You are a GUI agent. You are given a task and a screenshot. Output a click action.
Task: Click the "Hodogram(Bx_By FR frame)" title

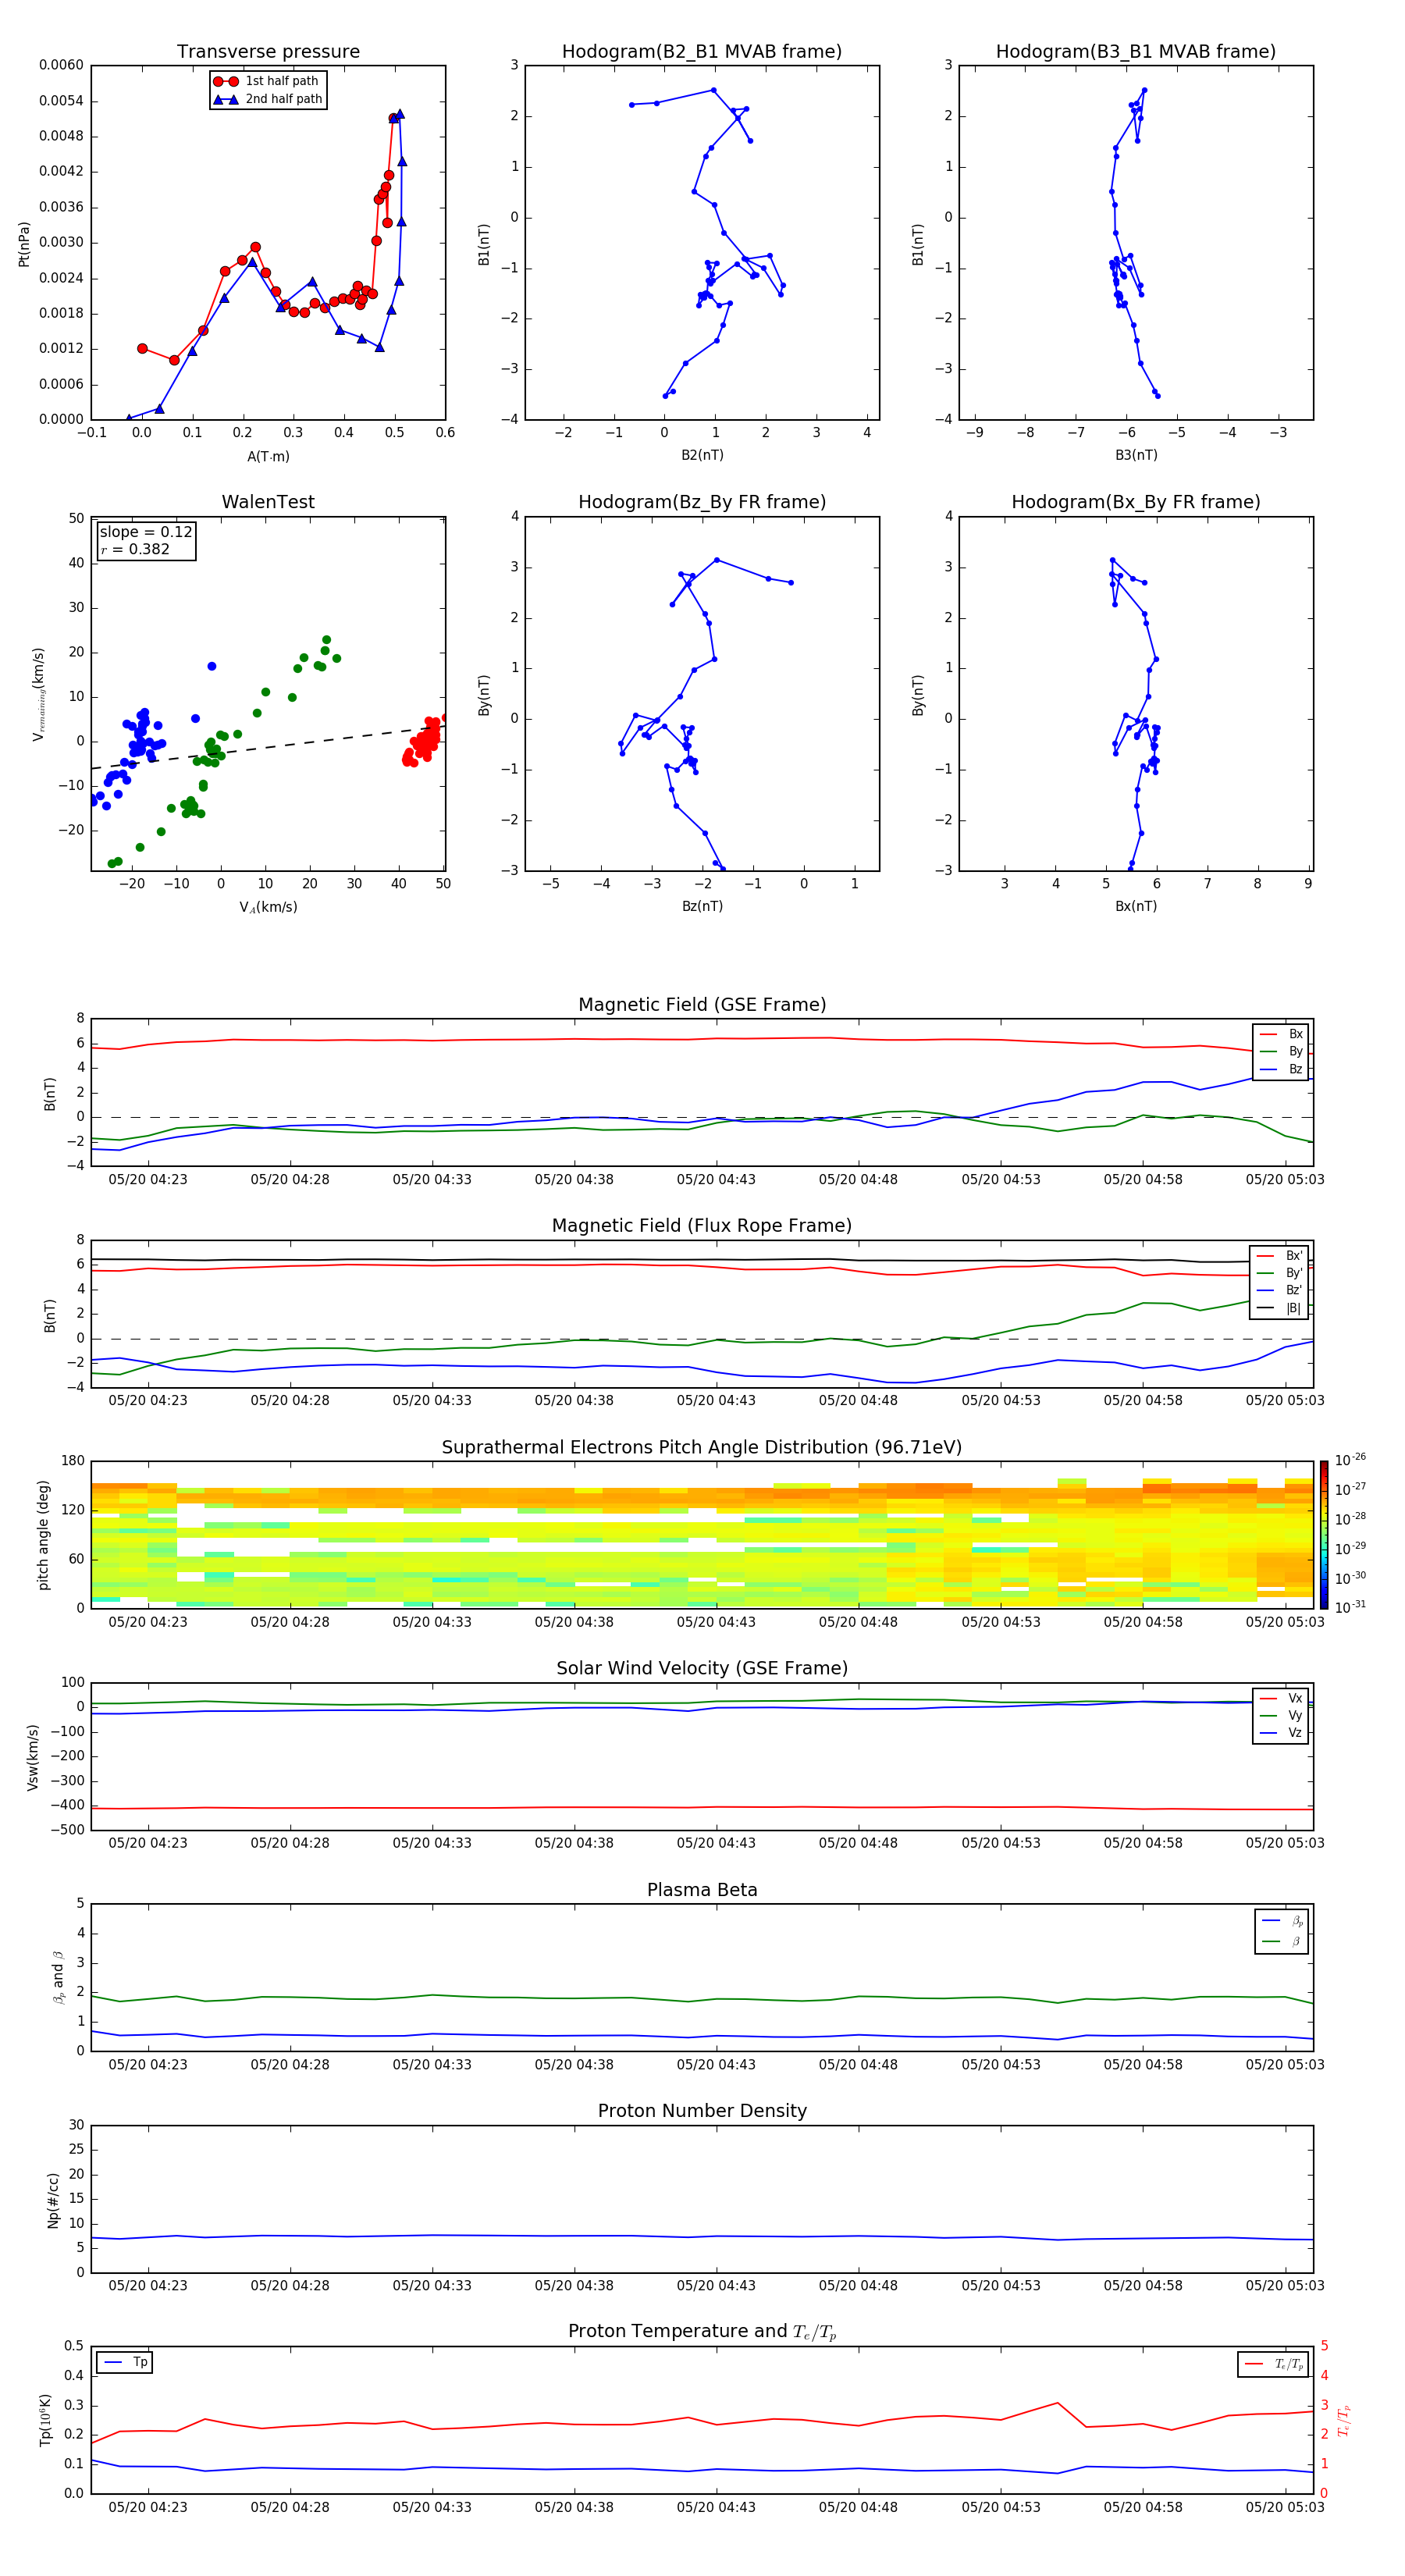click(1136, 502)
